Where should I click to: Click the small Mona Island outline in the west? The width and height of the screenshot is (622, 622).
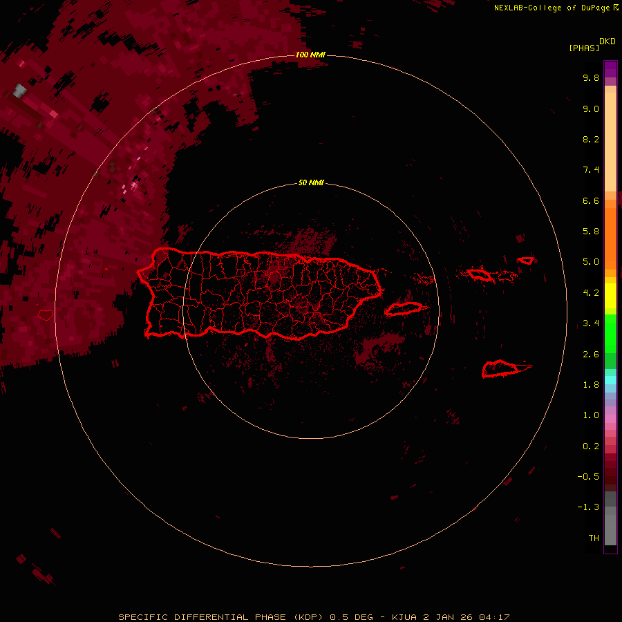[x=46, y=315]
